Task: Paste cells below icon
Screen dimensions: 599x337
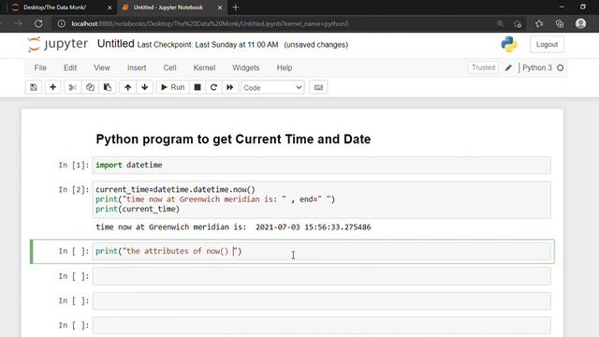Action: (x=108, y=87)
